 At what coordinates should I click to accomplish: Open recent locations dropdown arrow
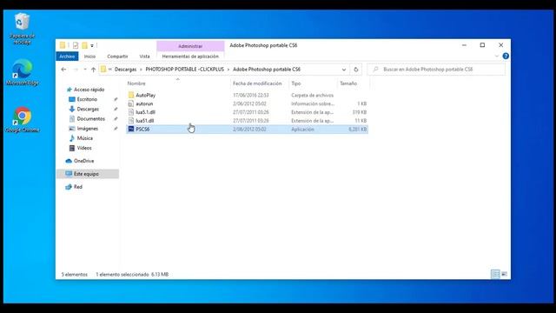(x=85, y=70)
